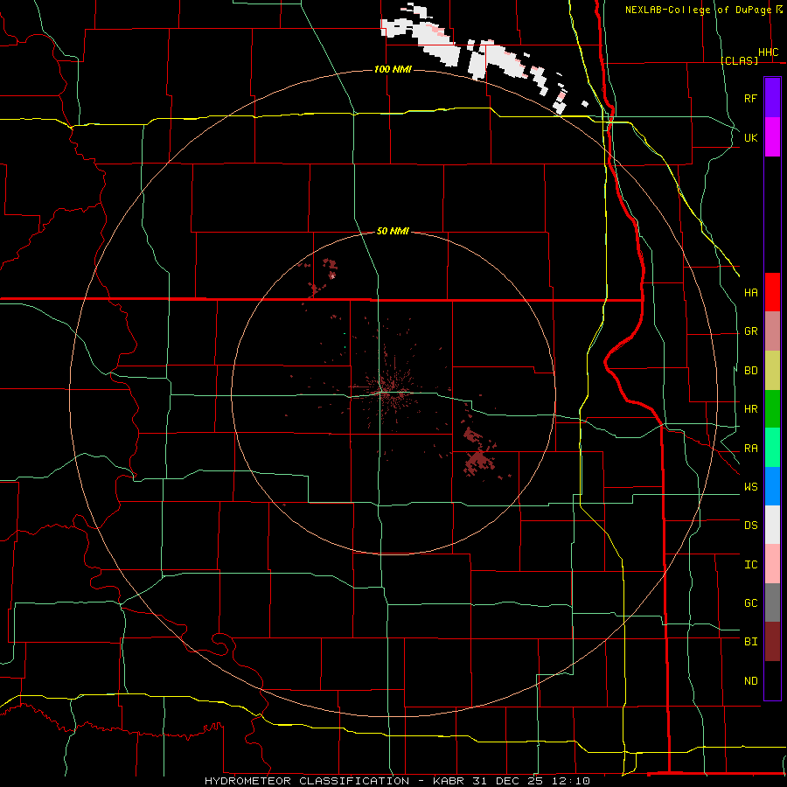The height and width of the screenshot is (787, 787).
Task: Click the HR legend label
Action: [750, 409]
